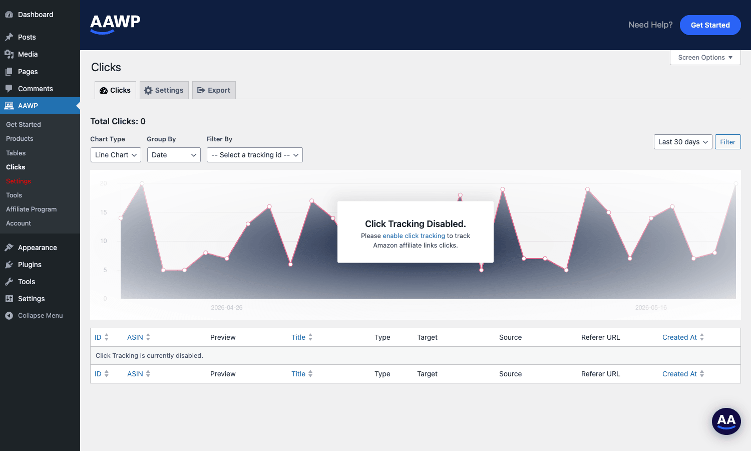The height and width of the screenshot is (451, 751).
Task: Click the export arrow icon on Export tab
Action: (x=201, y=90)
